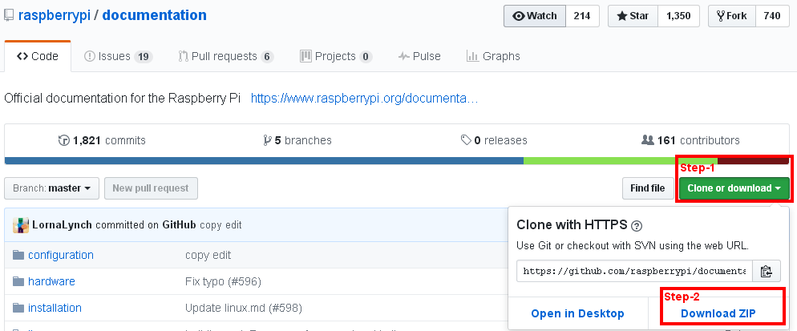Open the configuration folder
The height and width of the screenshot is (331, 797).
[61, 255]
